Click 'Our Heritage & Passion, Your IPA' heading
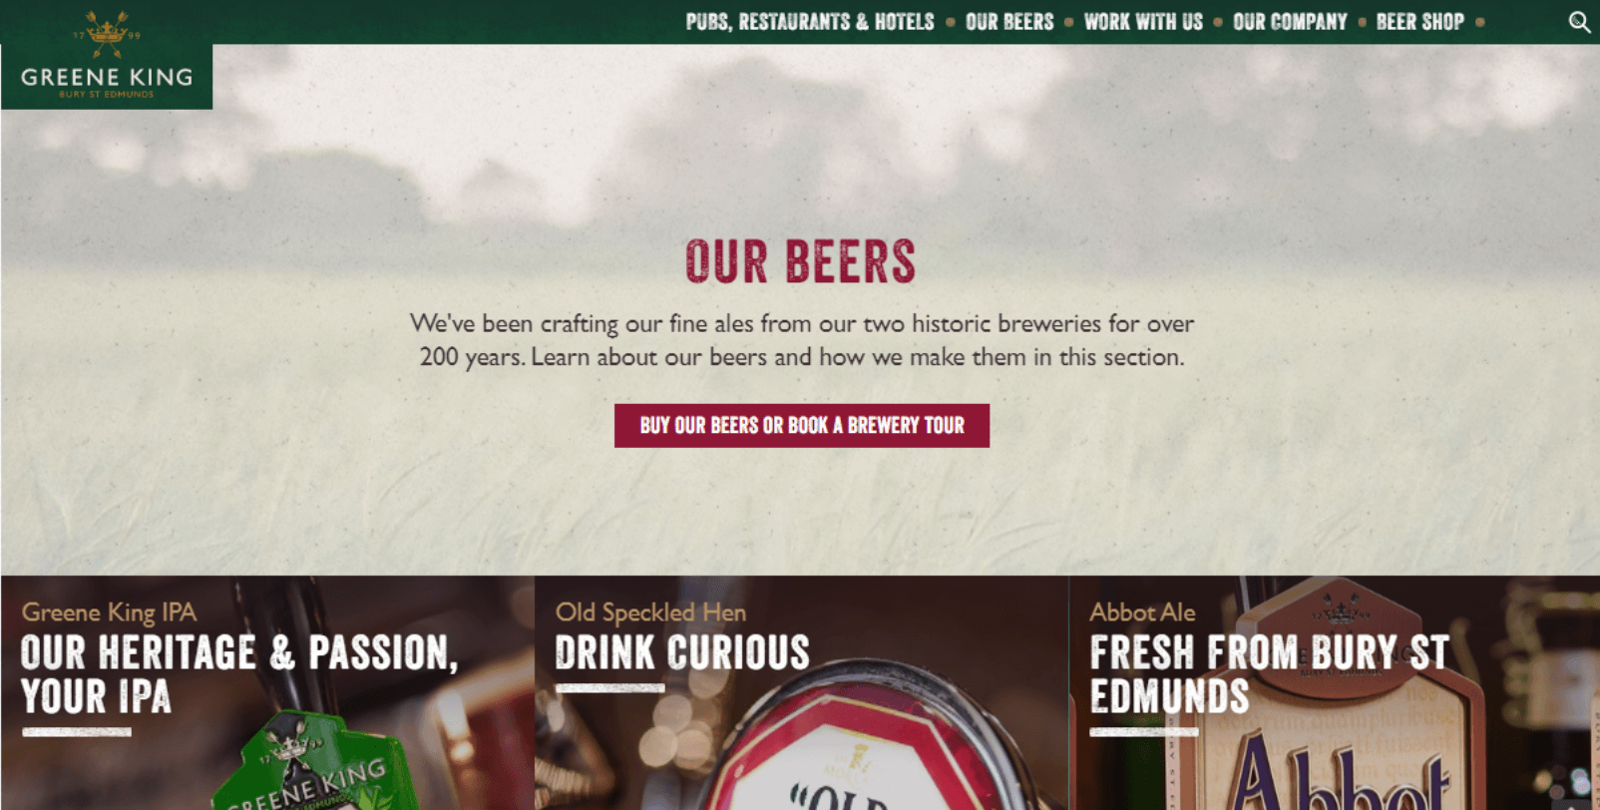This screenshot has width=1600, height=810. pos(239,674)
